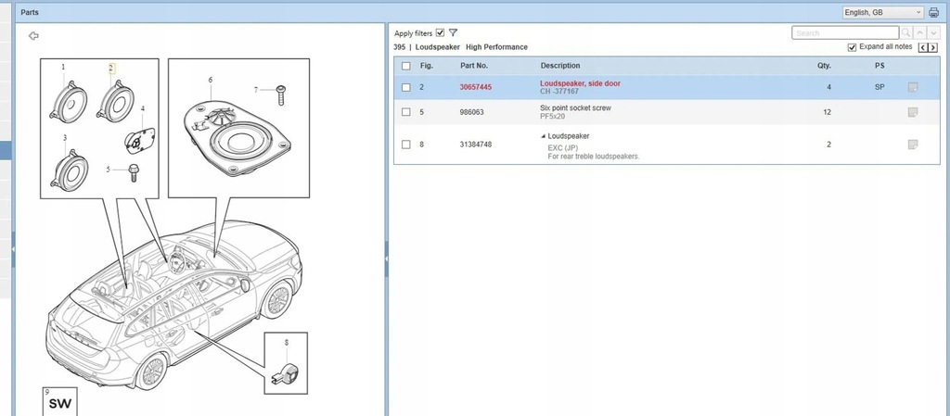Print the parts list via printer icon
Viewport: 950px width, 416px height.
pyautogui.click(x=933, y=12)
